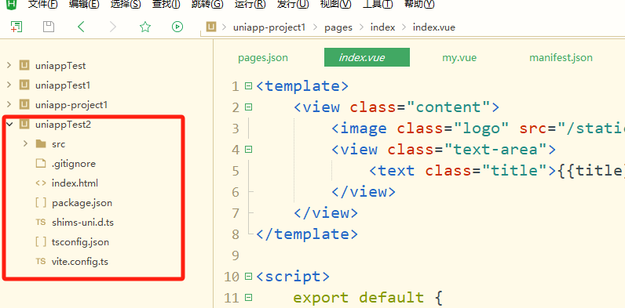Screen dimensions: 625x308
Task: Click the .gitignore file icon
Action: point(41,164)
